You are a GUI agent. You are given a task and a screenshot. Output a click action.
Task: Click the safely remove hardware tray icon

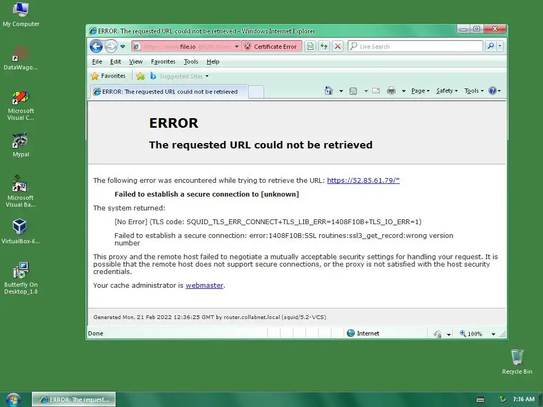point(503,399)
